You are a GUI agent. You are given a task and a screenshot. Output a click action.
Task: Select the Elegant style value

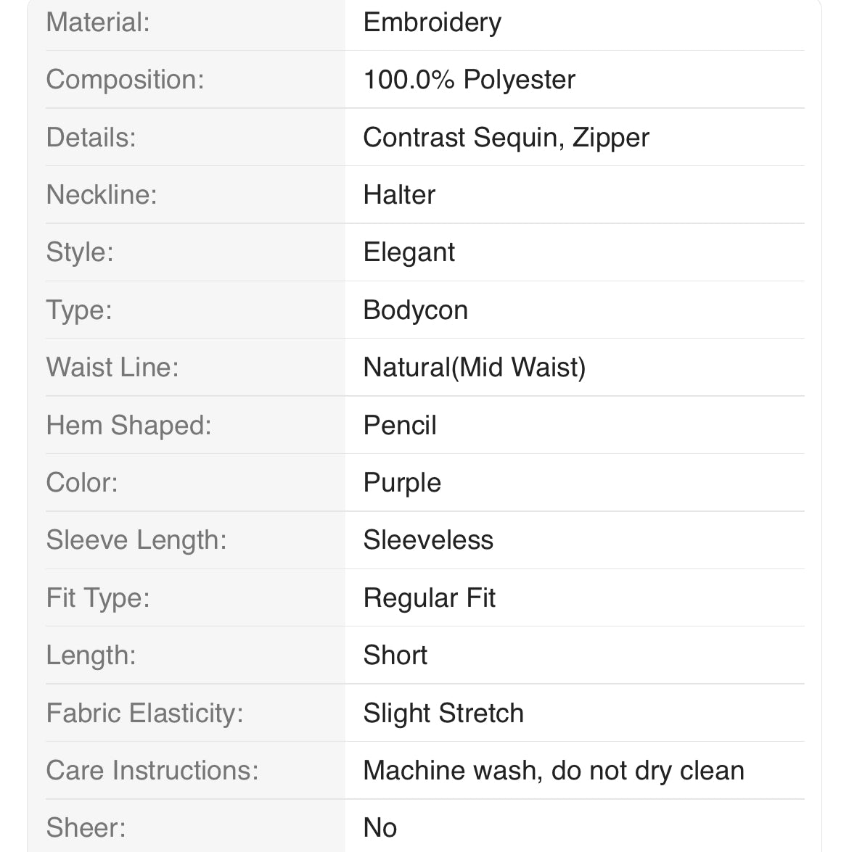tap(409, 253)
